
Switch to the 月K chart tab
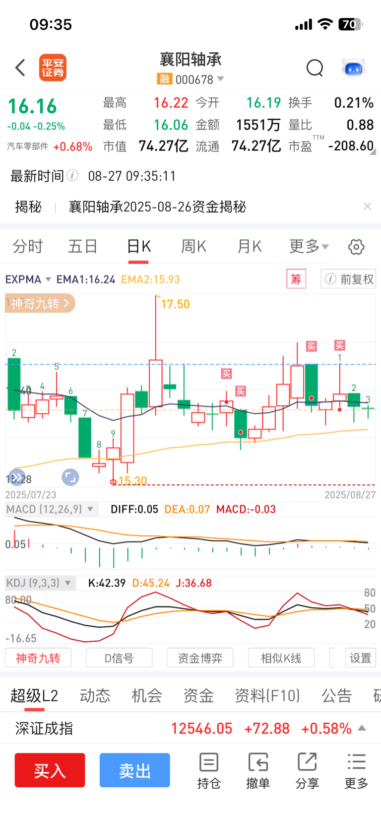pyautogui.click(x=250, y=246)
